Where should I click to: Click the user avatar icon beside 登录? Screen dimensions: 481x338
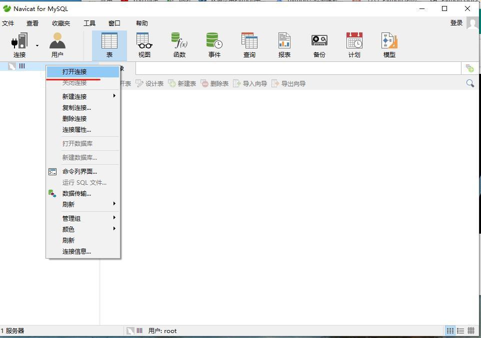(x=472, y=23)
